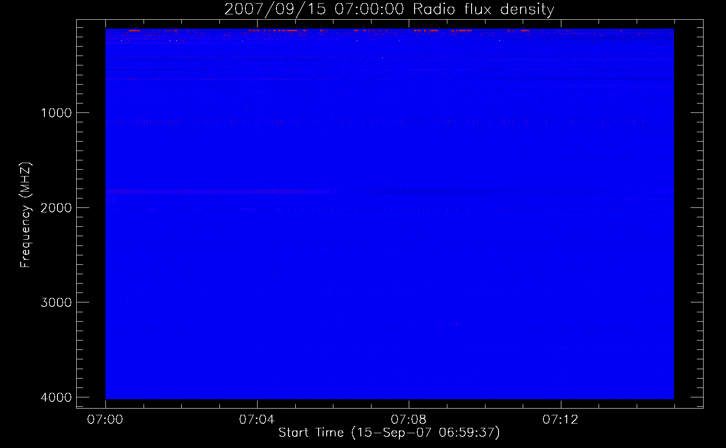Click the 1000 frequency tick label
The height and width of the screenshot is (448, 726).
point(56,113)
